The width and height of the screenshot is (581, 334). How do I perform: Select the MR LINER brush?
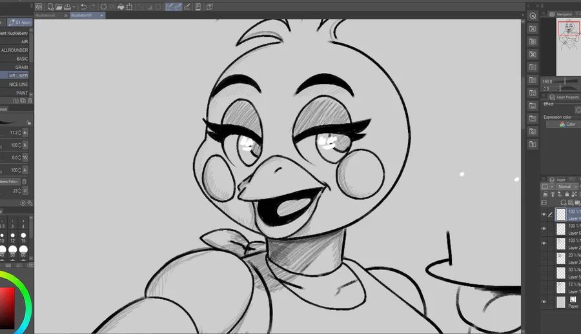[x=15, y=75]
